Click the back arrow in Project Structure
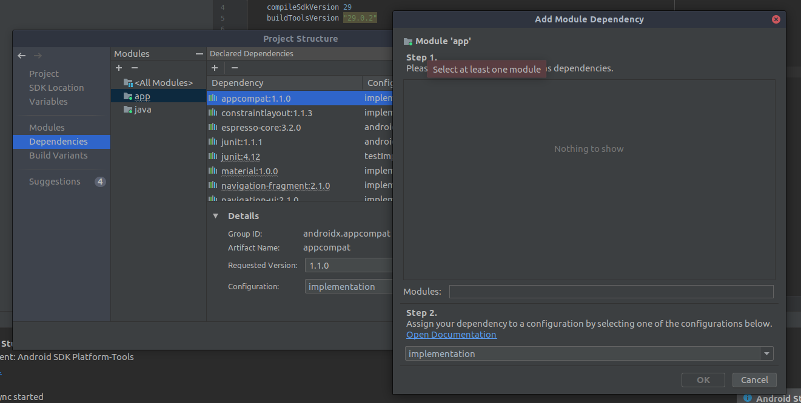Viewport: 801px width, 403px height. [x=22, y=56]
